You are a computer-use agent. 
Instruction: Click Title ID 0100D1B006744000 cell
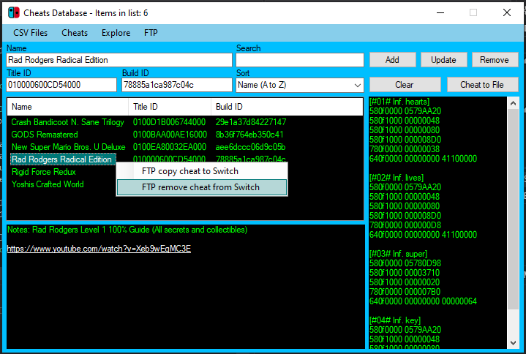tap(169, 122)
